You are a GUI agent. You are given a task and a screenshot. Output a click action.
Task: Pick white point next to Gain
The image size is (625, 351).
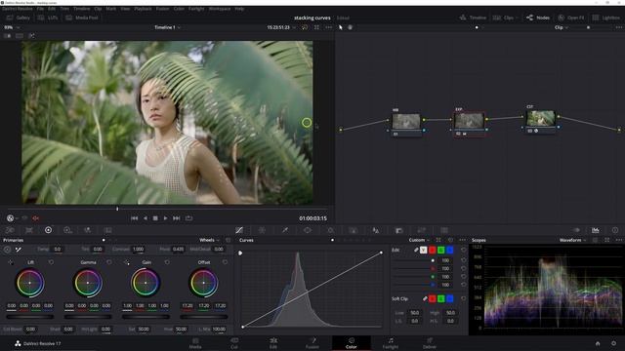point(127,262)
